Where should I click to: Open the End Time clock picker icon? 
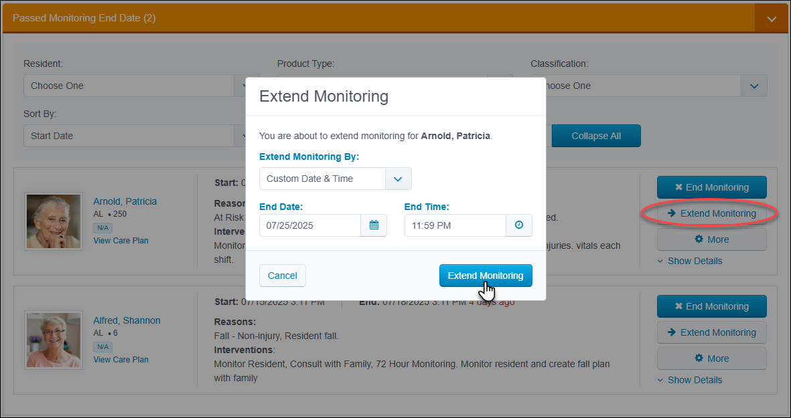(519, 225)
